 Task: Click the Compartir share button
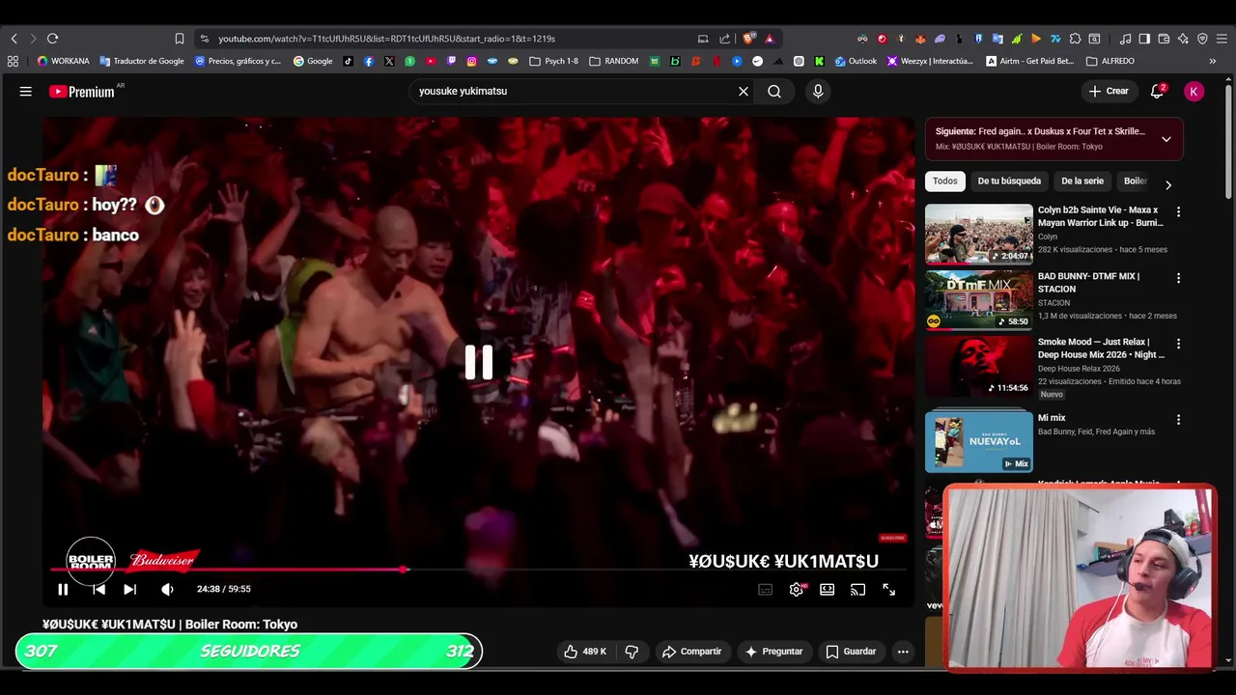(x=691, y=652)
